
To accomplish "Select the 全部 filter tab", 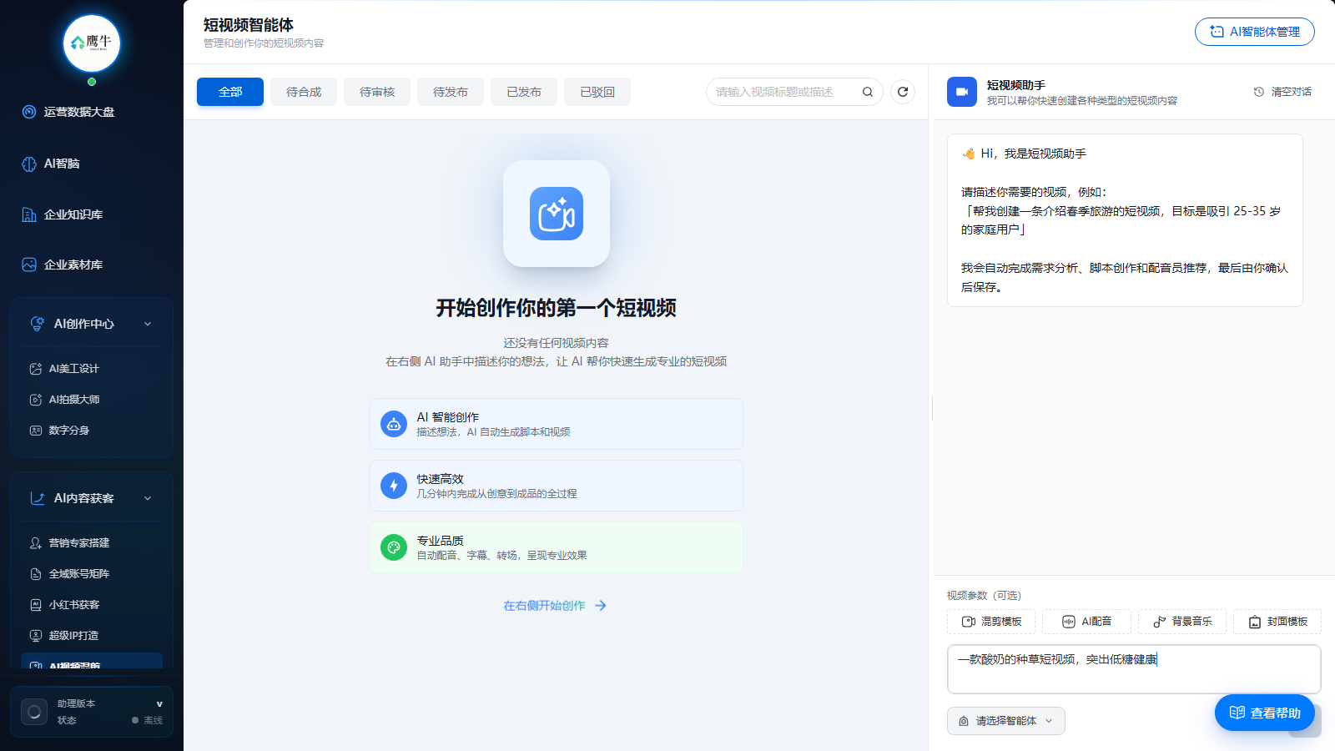I will point(230,92).
